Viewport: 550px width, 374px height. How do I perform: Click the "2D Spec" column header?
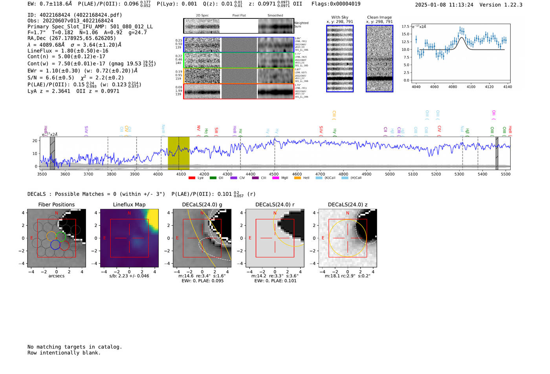tap(202, 16)
